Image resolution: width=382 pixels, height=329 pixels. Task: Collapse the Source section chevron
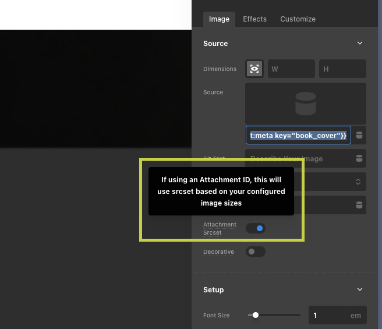[360, 43]
